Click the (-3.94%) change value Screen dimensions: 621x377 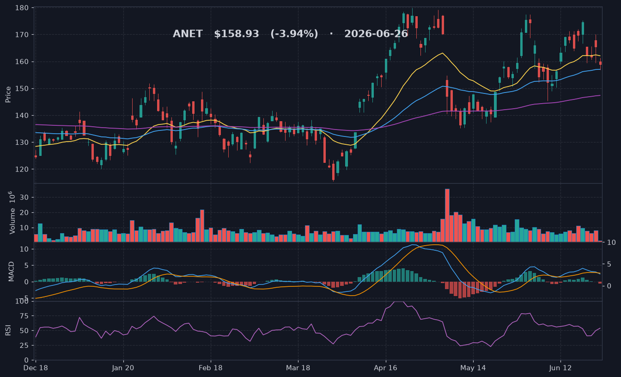click(294, 34)
